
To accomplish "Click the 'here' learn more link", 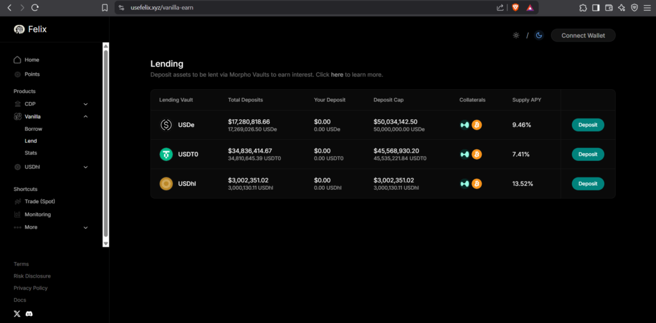I will click(x=337, y=75).
